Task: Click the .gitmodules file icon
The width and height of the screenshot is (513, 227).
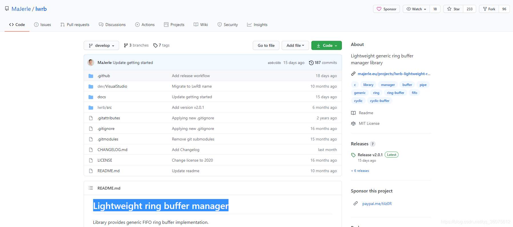Action: 91,139
